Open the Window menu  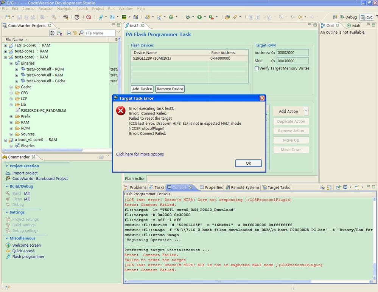[x=126, y=8]
